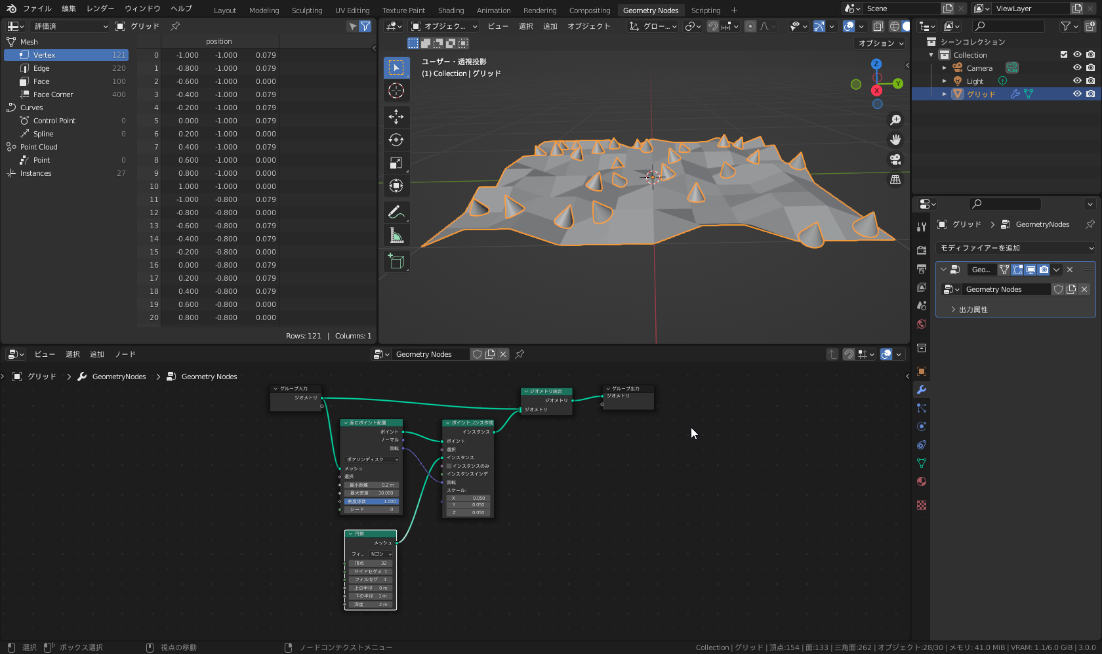Open the モディファイアーを追加 dropdown
Viewport: 1102px width, 654px height.
point(1015,248)
